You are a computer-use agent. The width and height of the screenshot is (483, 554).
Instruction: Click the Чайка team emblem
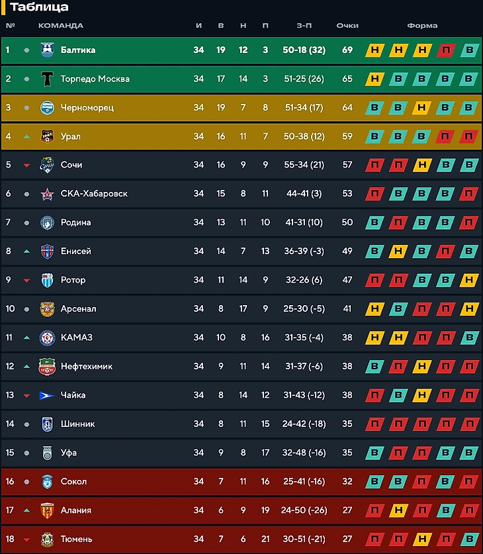(x=47, y=395)
